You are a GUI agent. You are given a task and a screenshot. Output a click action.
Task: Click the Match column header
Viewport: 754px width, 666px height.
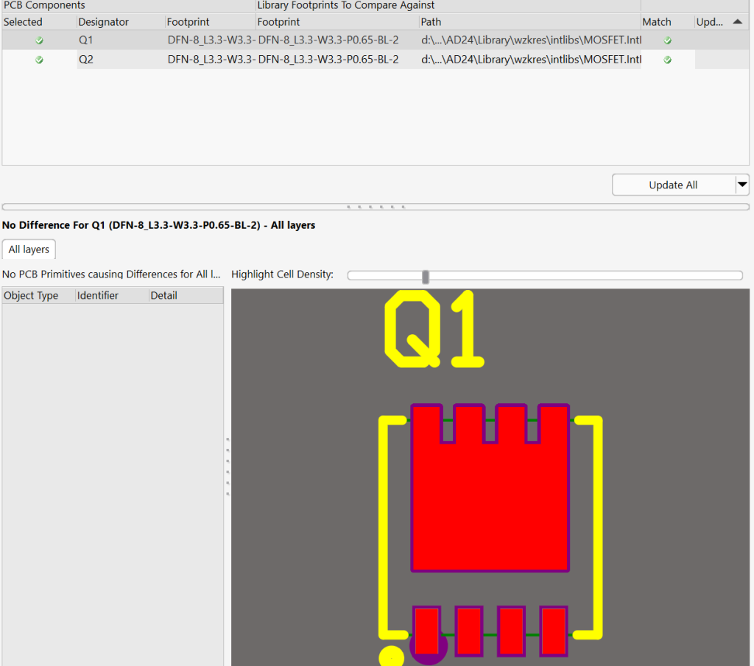coord(657,22)
